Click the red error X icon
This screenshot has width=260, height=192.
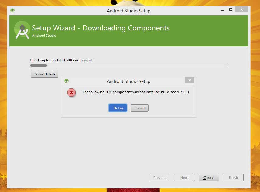(72, 93)
